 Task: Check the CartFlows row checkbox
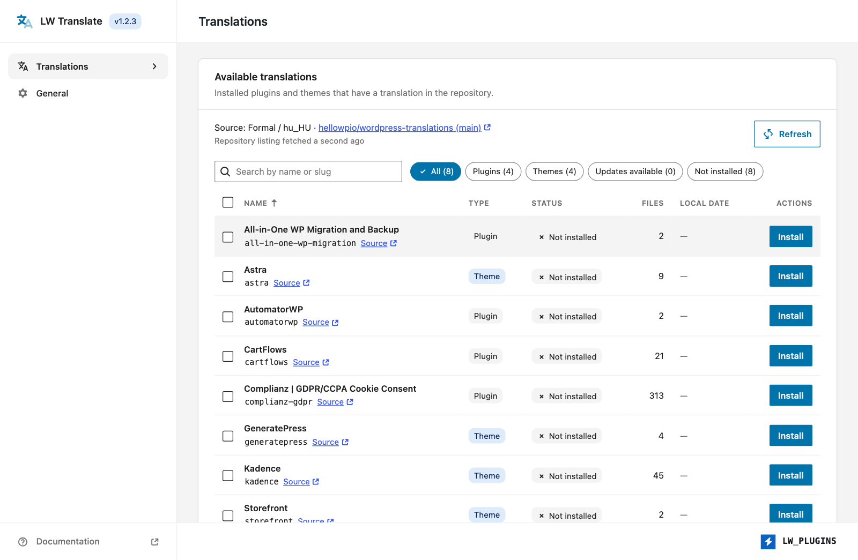[x=228, y=356]
